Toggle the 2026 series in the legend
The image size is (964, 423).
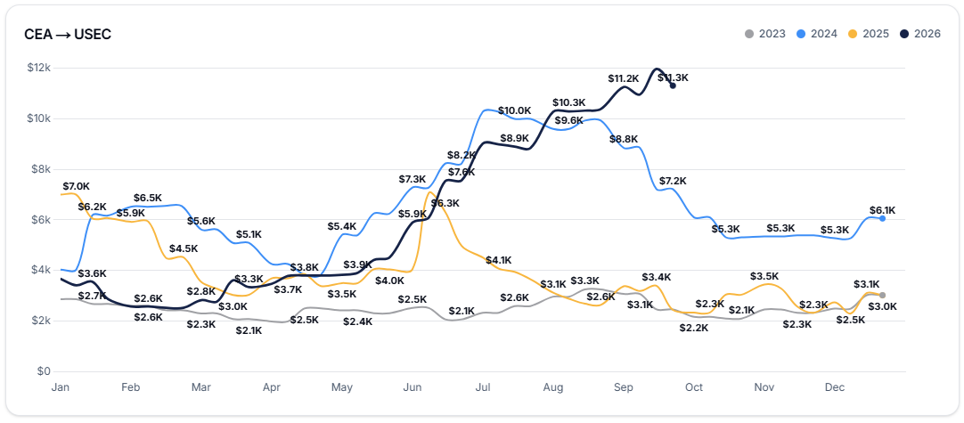(919, 34)
